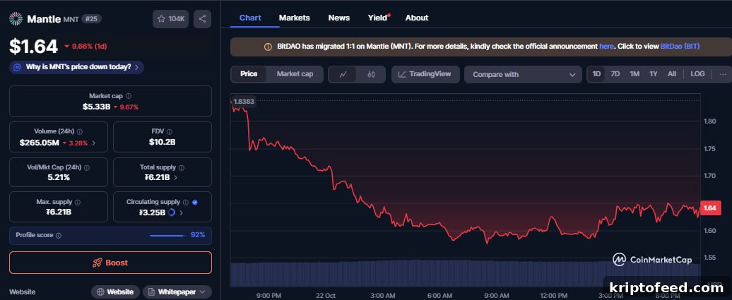
Task: Select the line chart icon
Action: click(x=343, y=74)
